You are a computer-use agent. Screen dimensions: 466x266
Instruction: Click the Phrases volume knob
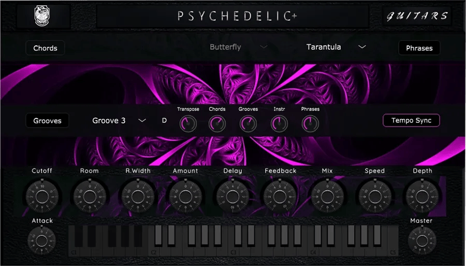point(310,123)
